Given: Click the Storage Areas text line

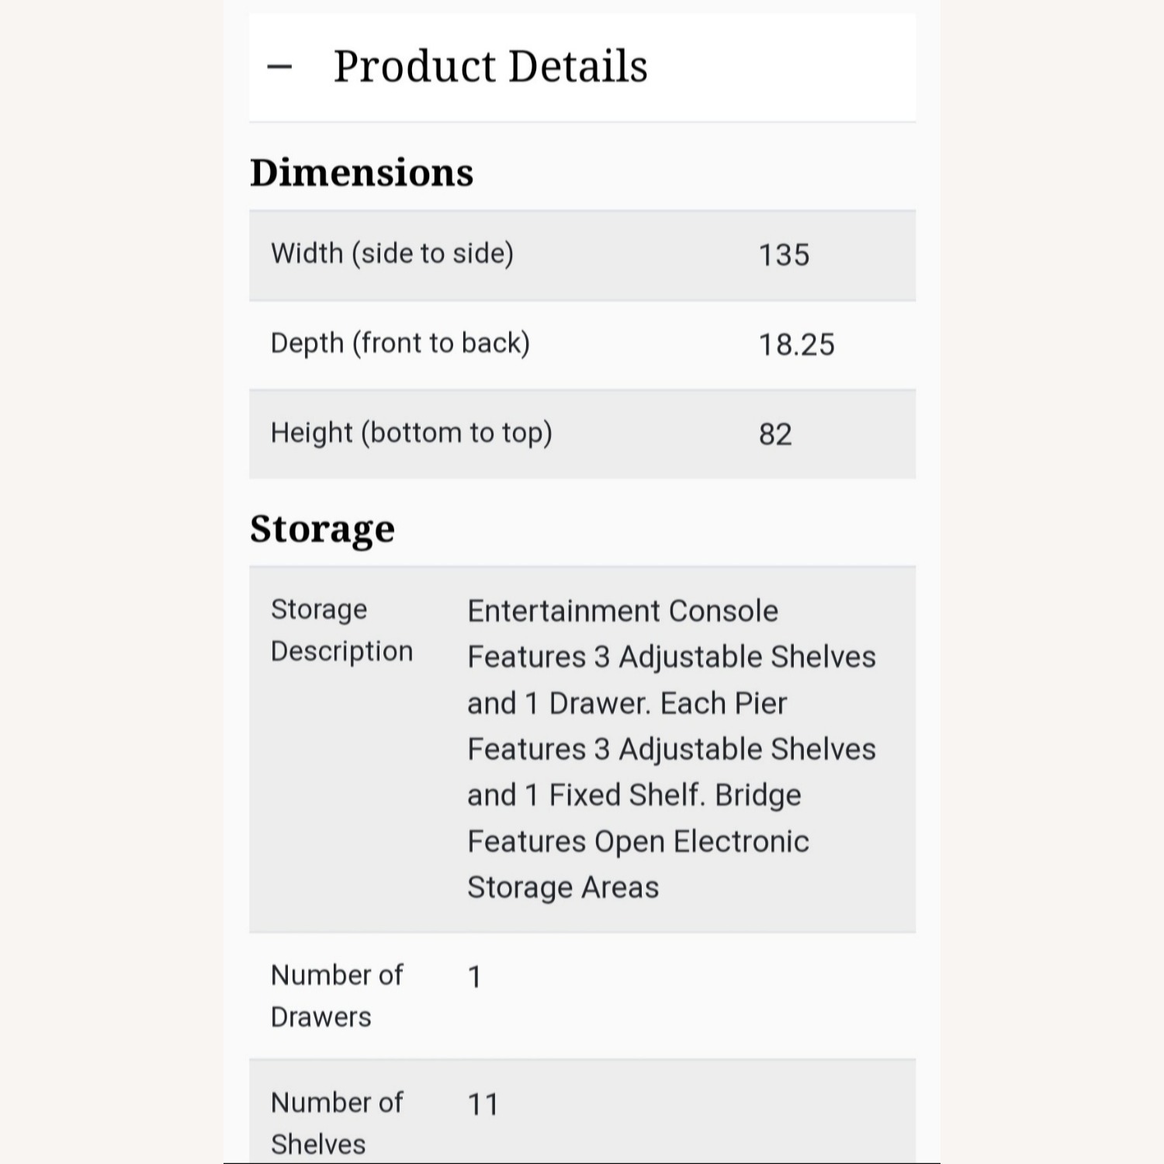Looking at the screenshot, I should pos(563,888).
